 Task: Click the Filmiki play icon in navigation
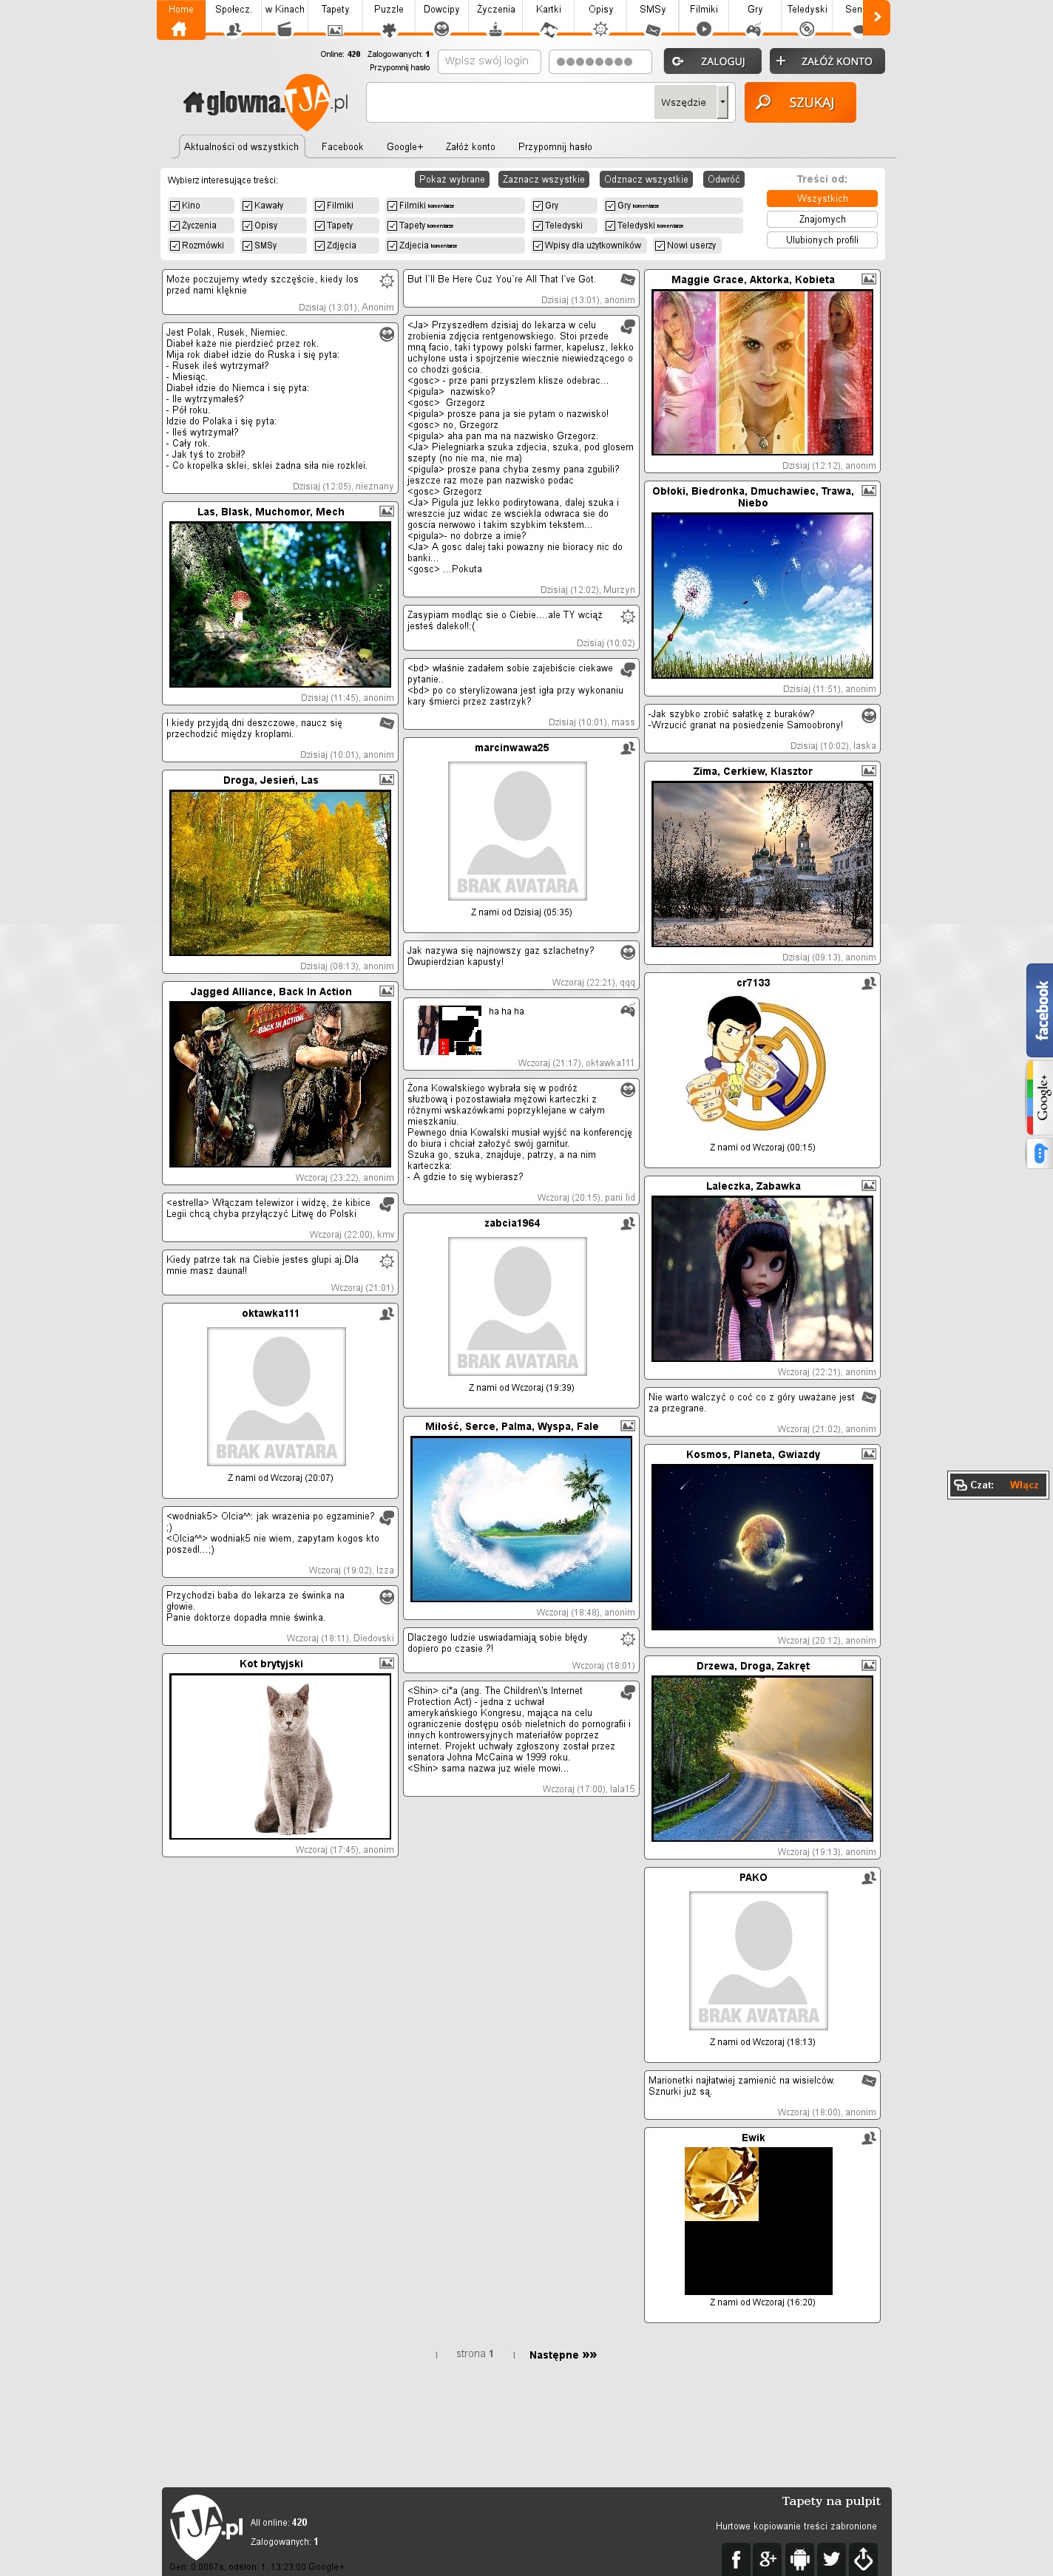(703, 29)
